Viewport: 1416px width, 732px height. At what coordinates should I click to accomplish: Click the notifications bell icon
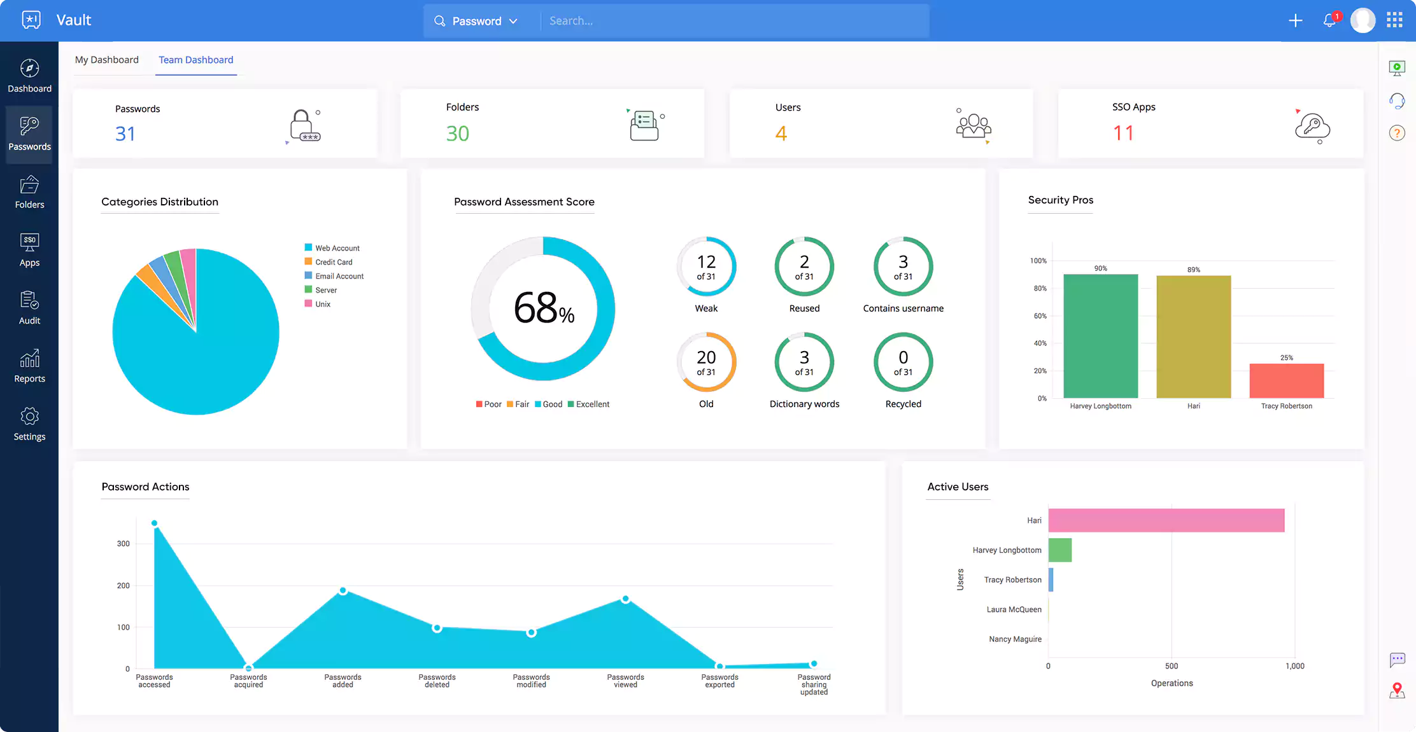click(x=1329, y=20)
